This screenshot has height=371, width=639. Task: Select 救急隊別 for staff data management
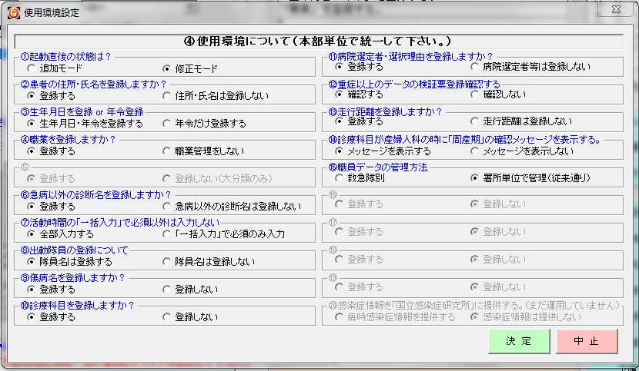(x=339, y=177)
